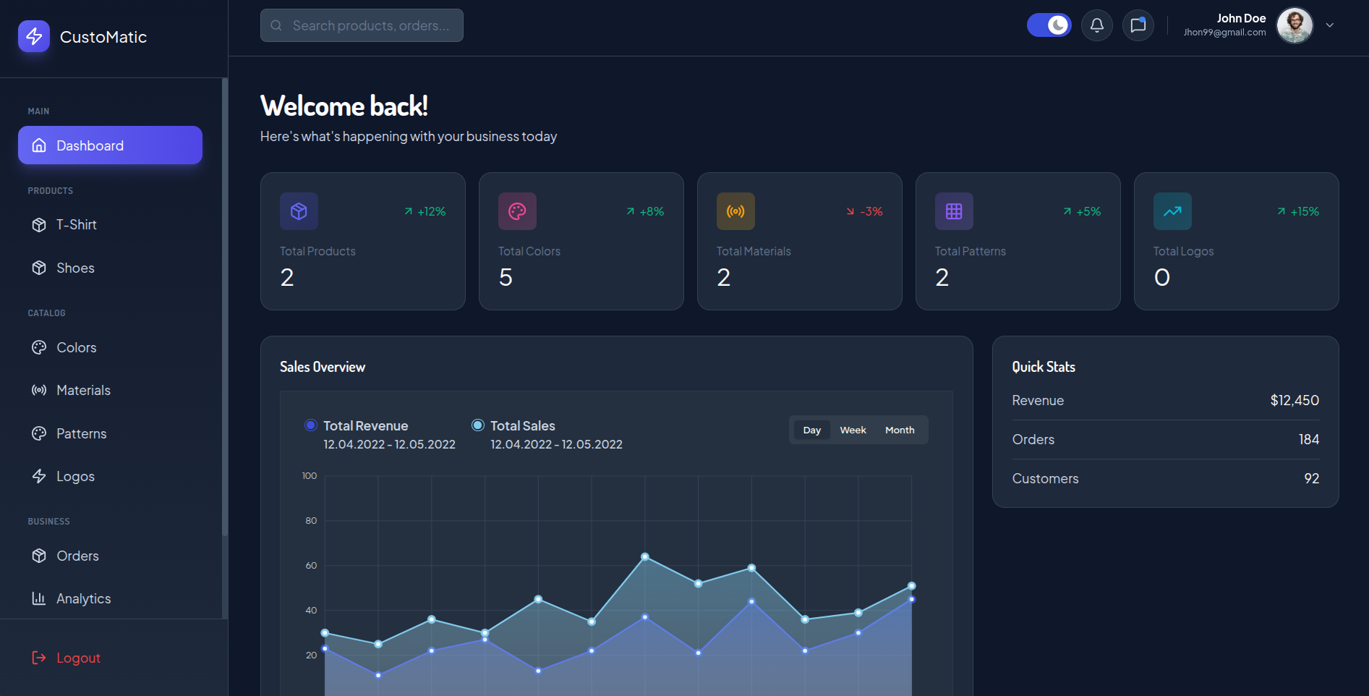The width and height of the screenshot is (1369, 696).
Task: Click the +15% Total Logos trend
Action: click(1298, 211)
